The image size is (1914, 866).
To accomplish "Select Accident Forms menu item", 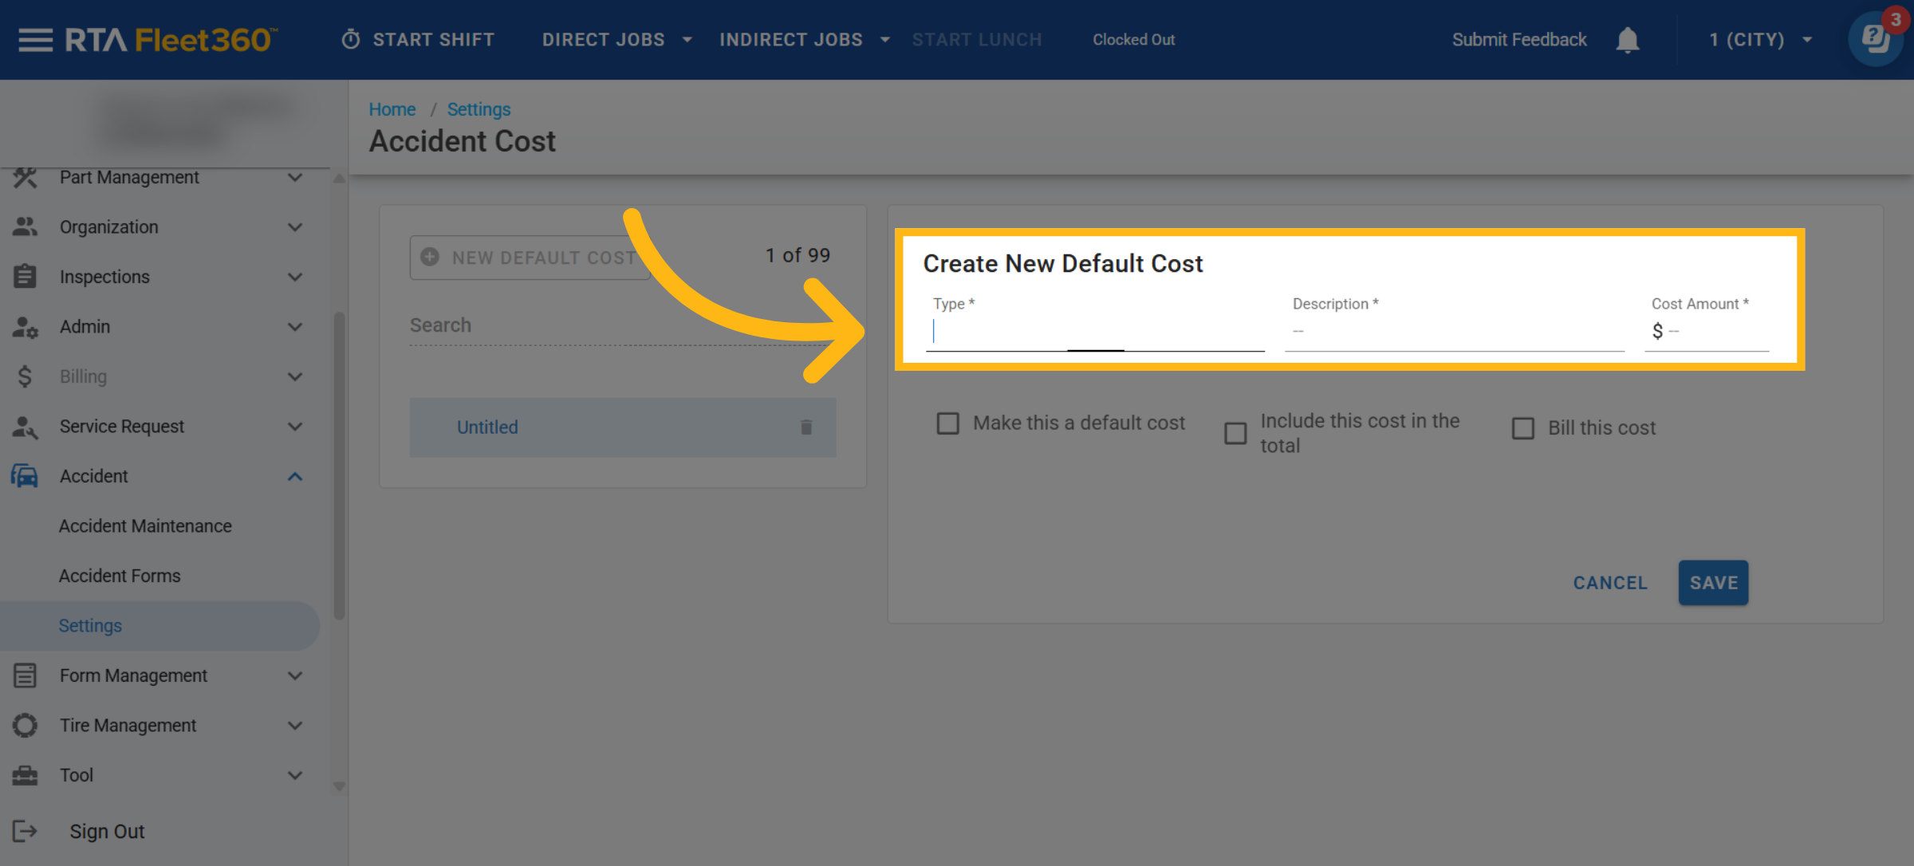I will [120, 576].
